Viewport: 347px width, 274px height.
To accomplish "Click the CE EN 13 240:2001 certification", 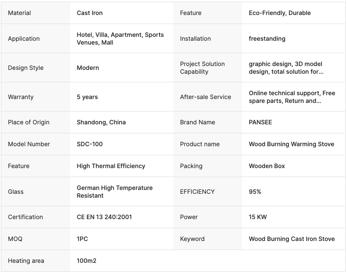I will 104,217.
